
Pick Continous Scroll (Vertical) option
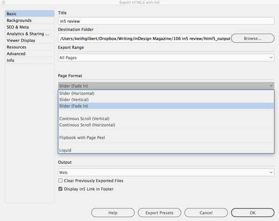[166, 119]
